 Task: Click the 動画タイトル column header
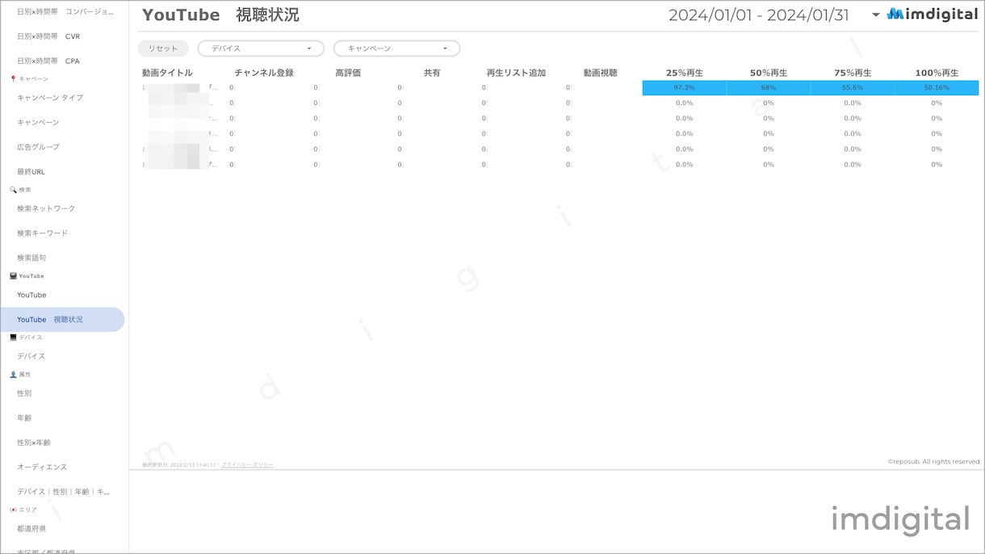tap(167, 73)
